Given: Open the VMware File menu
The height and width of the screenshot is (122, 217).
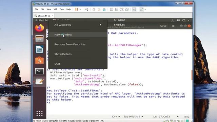Looking at the screenshot, I should pos(36,9).
